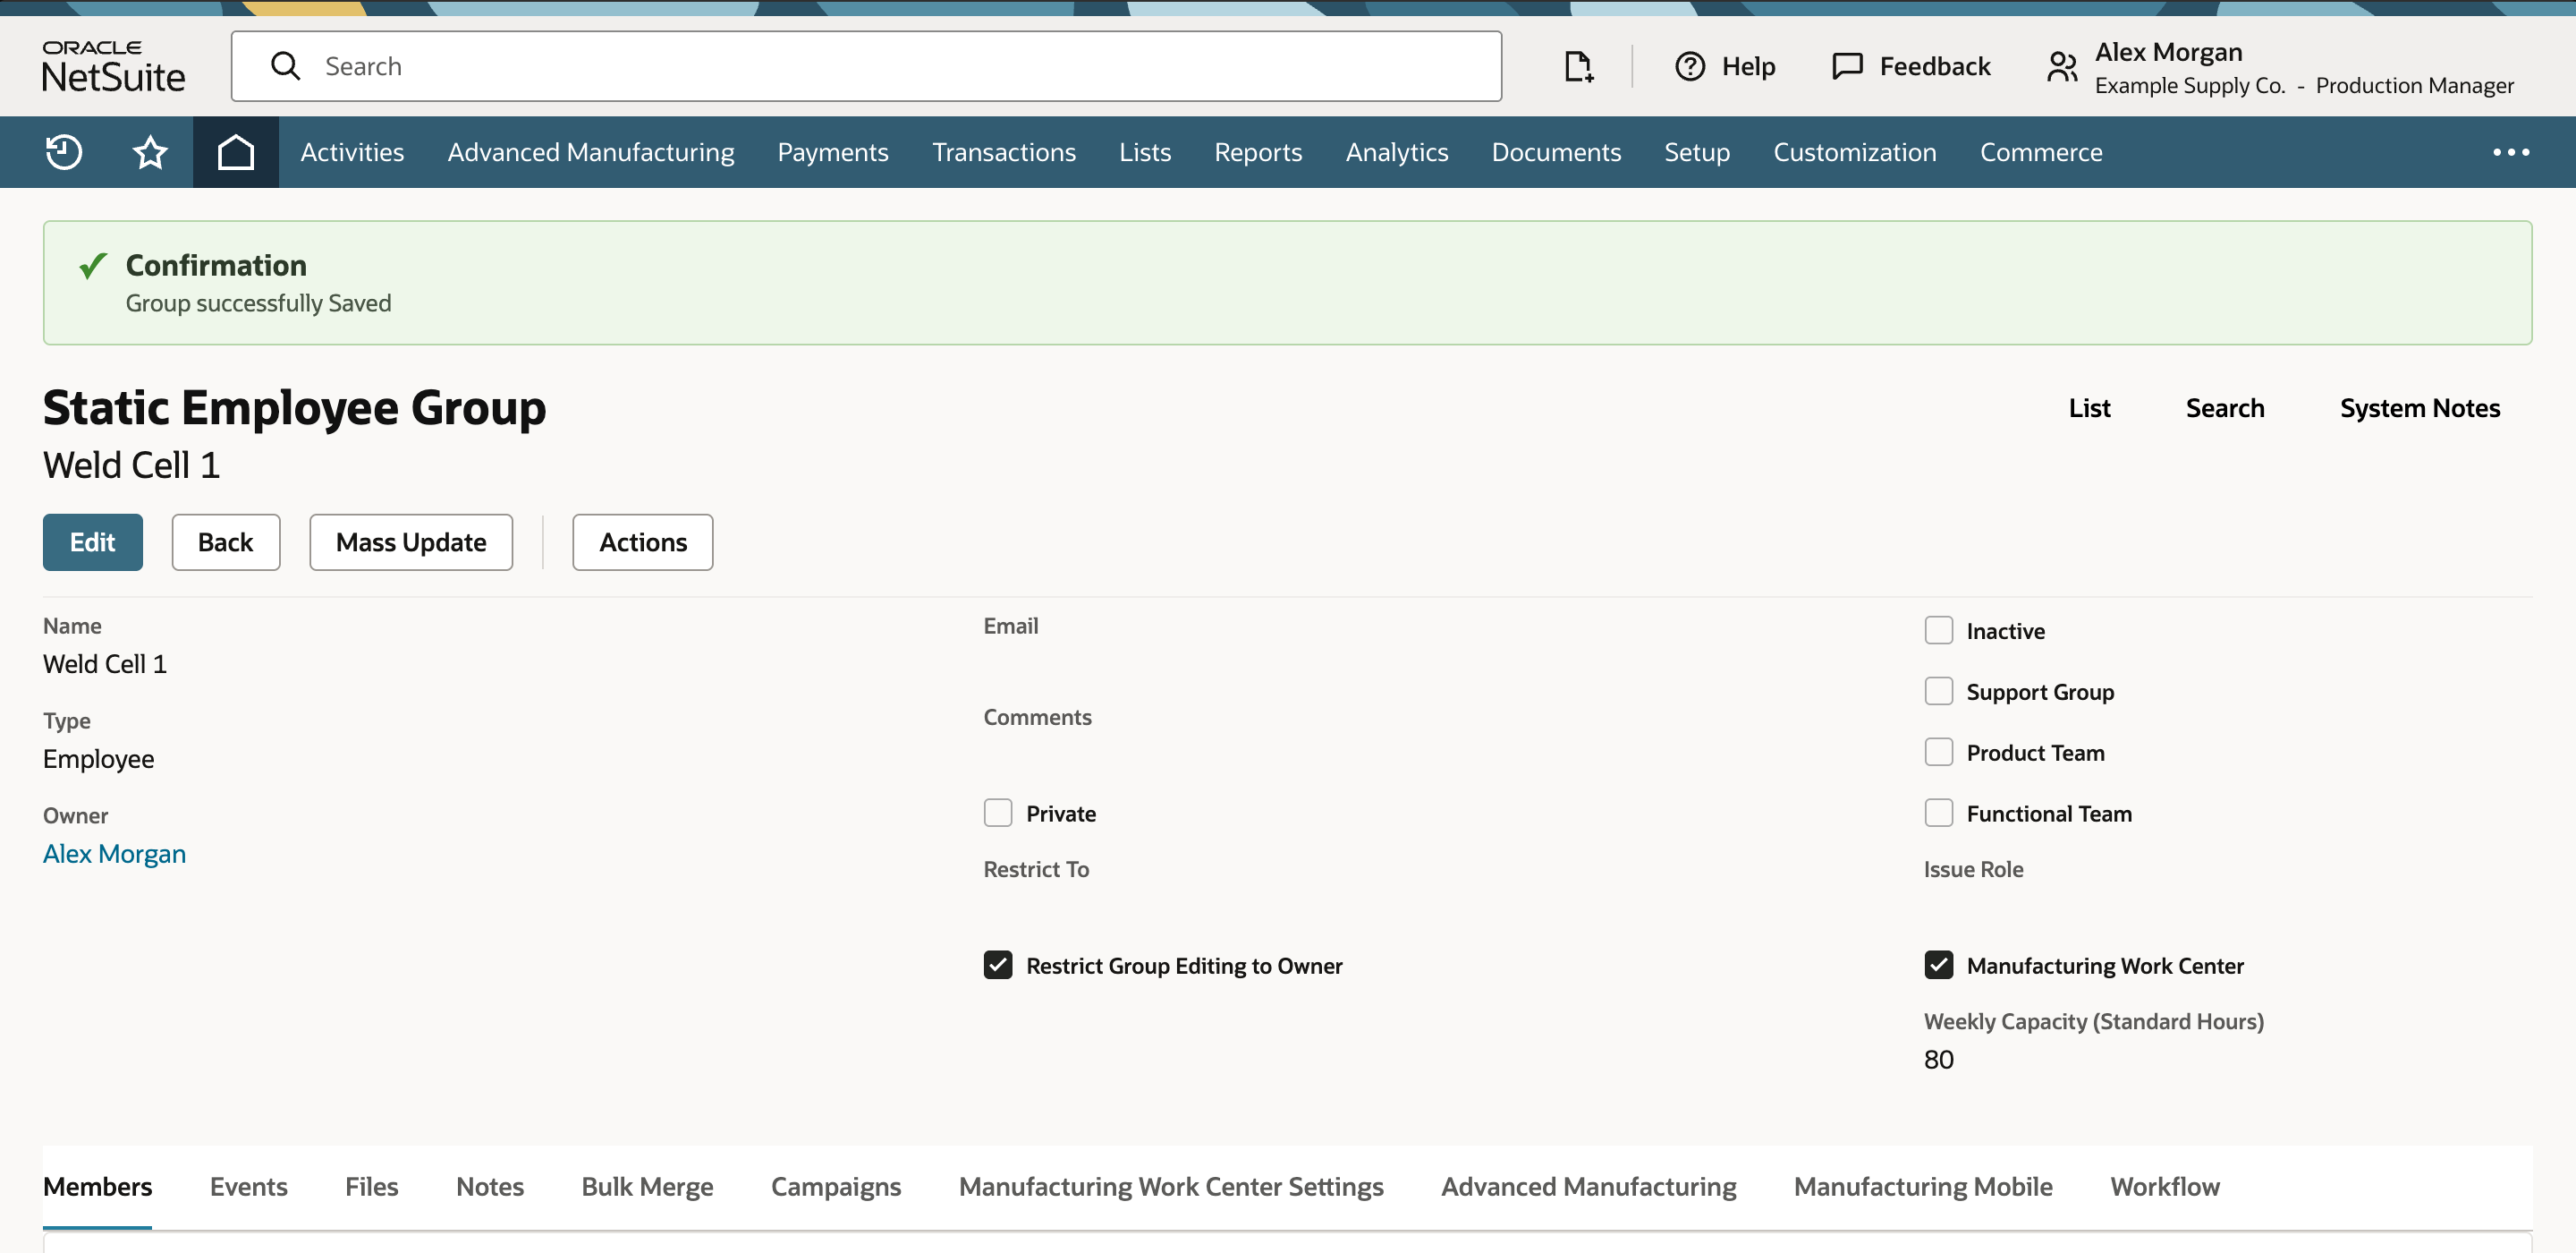This screenshot has width=2576, height=1253.
Task: Open the Analytics navigation menu
Action: (x=1396, y=152)
